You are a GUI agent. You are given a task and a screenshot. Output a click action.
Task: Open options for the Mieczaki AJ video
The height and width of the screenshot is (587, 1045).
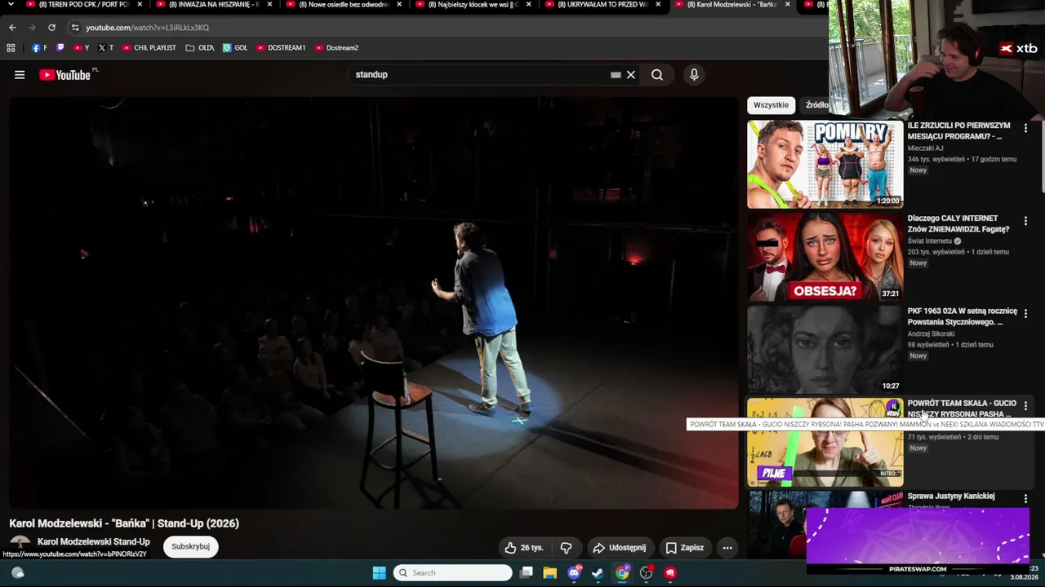click(x=1025, y=128)
